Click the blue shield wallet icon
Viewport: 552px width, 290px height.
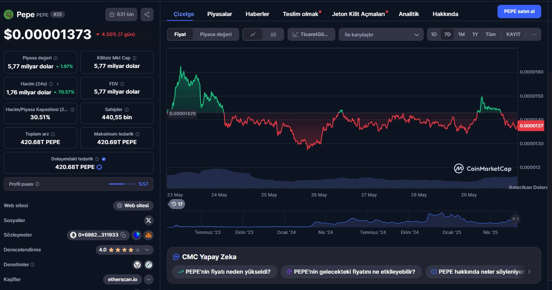(x=137, y=235)
